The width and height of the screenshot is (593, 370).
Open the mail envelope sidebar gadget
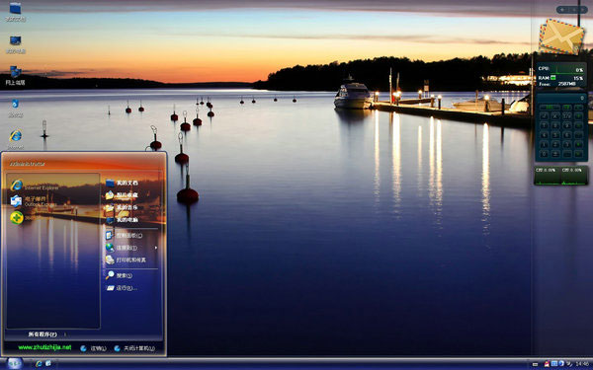[561, 37]
